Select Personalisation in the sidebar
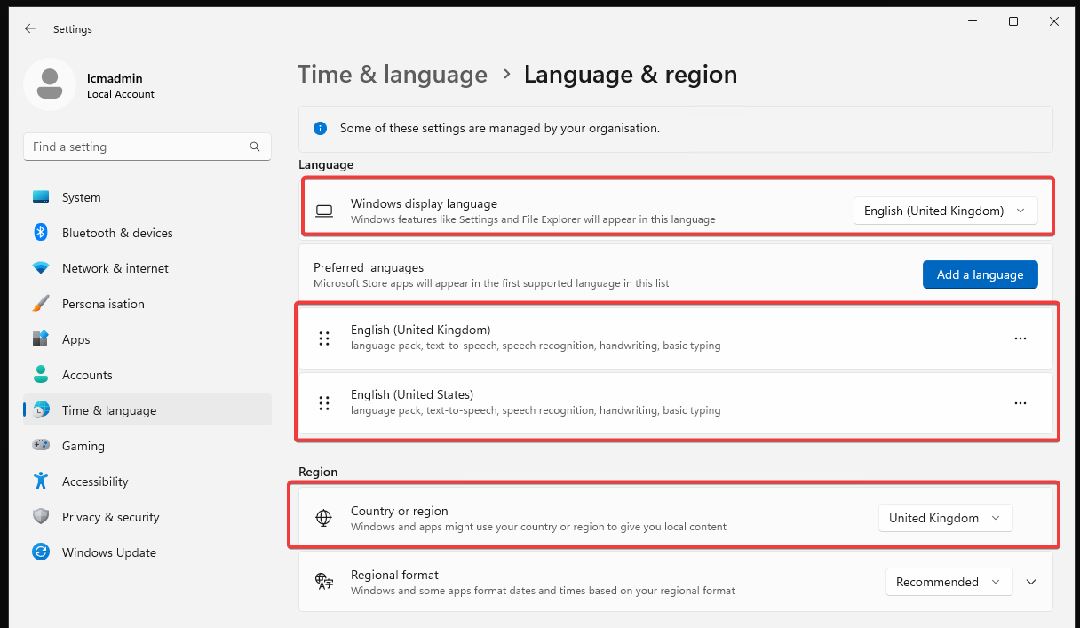Image resolution: width=1080 pixels, height=628 pixels. [147, 304]
